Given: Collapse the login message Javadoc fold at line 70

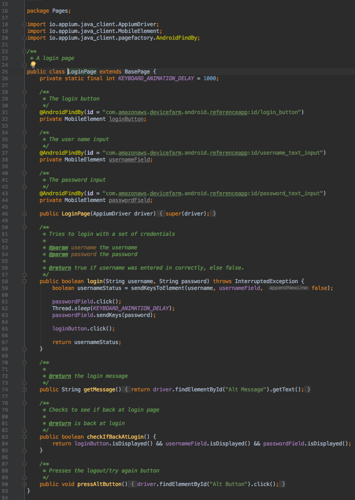Looking at the screenshot, I should pyautogui.click(x=24, y=362).
